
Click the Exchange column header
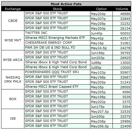(13, 9)
